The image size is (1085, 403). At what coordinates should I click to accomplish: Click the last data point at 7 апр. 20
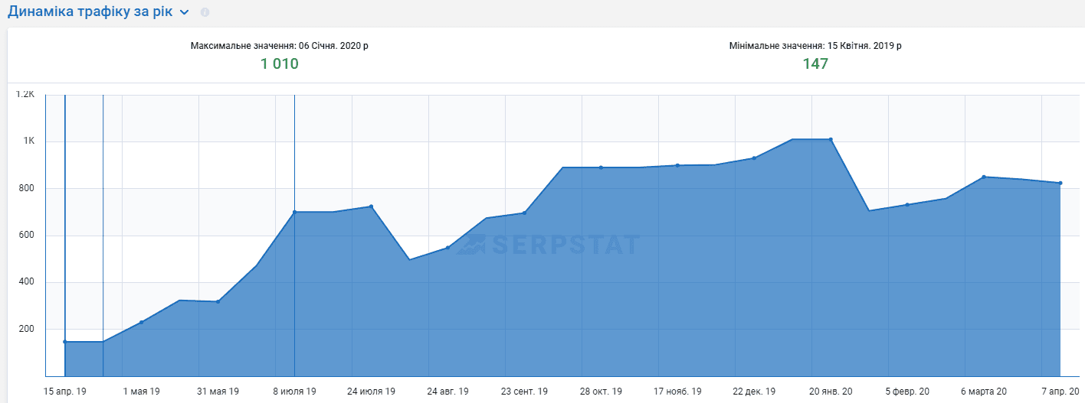(1060, 183)
